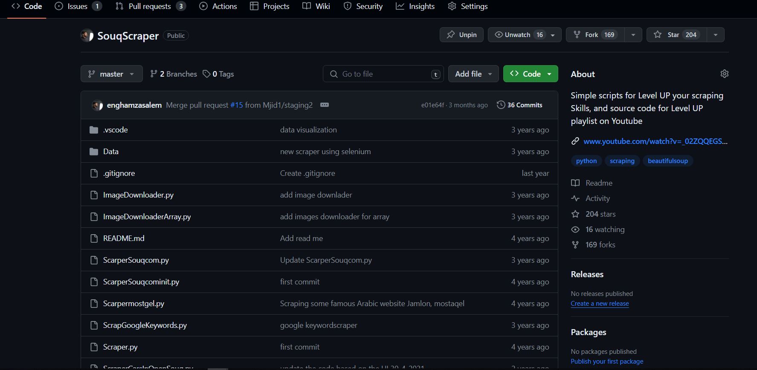757x370 pixels.
Task: Open pull request #15 link
Action: pos(236,105)
